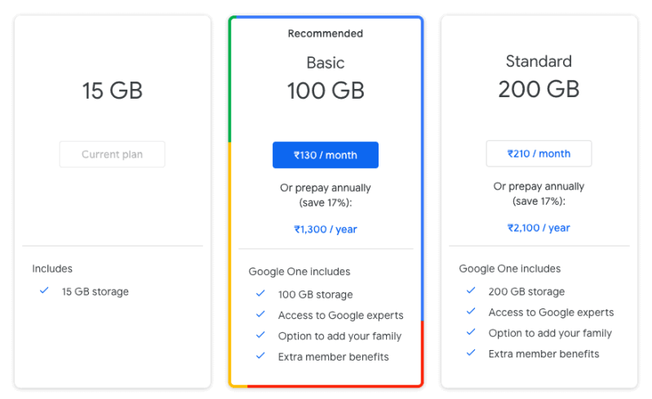Click Standard plan's Access to Google experts checkmark
Screen dimensions: 652x399
tap(471, 312)
